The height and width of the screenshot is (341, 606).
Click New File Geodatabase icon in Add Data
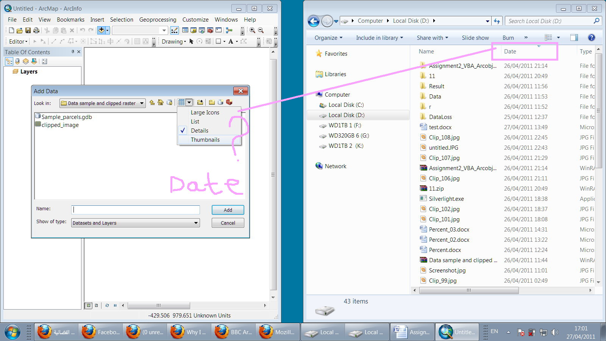pyautogui.click(x=220, y=102)
